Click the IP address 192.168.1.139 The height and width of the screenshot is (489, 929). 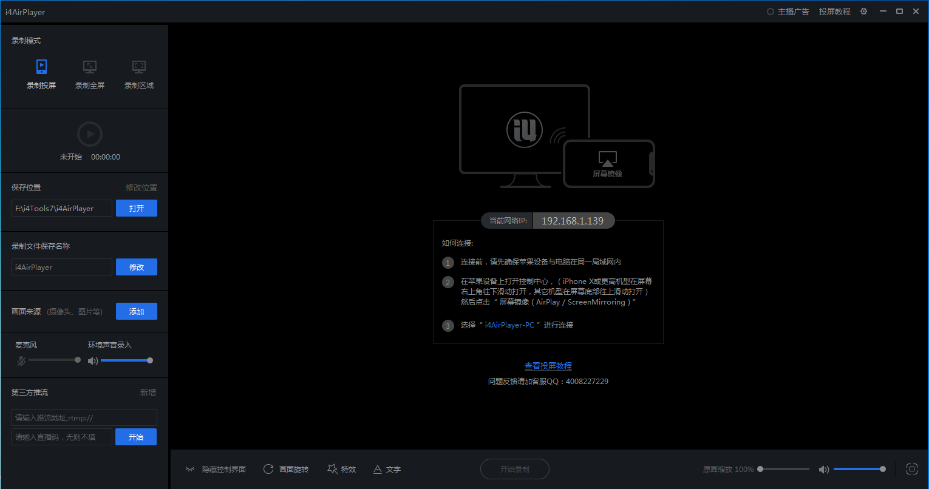573,221
